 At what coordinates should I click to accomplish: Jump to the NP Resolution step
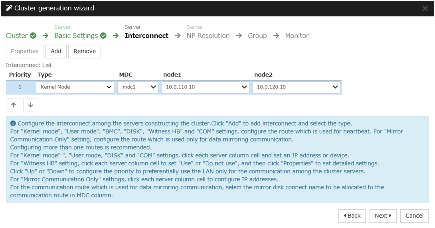pyautogui.click(x=208, y=36)
